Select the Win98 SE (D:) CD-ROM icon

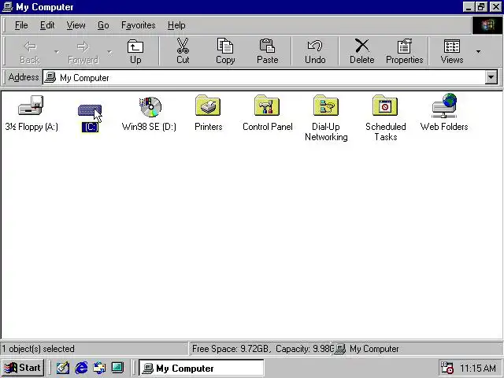coord(150,106)
